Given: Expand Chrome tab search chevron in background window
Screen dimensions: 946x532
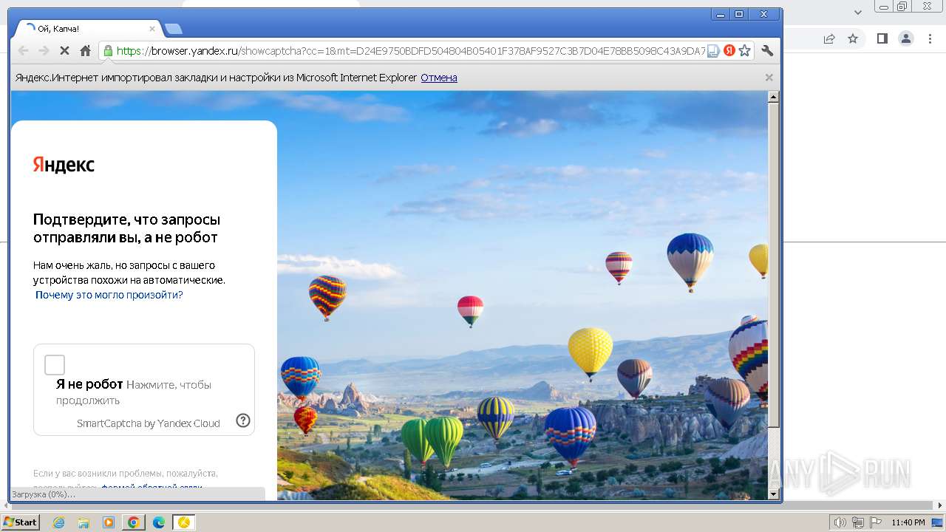Looking at the screenshot, I should [x=858, y=12].
